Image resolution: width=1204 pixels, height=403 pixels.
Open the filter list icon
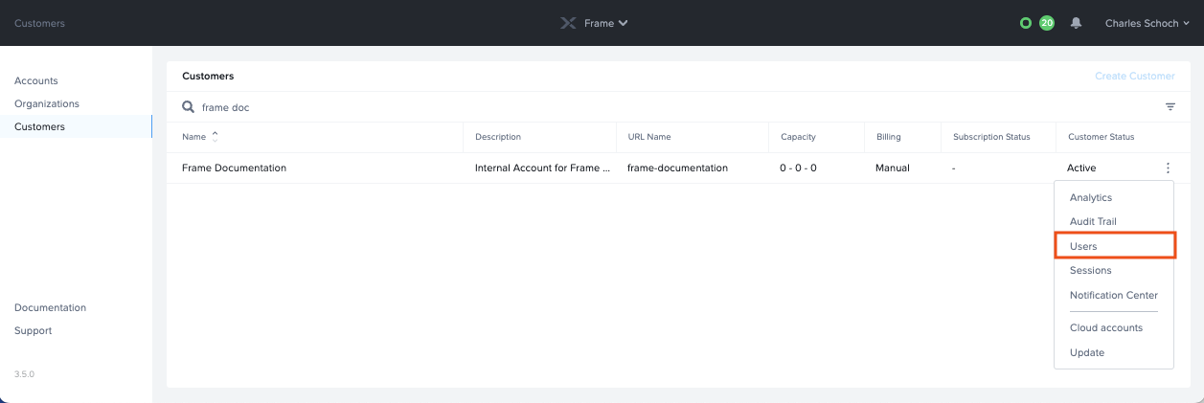[x=1170, y=107]
